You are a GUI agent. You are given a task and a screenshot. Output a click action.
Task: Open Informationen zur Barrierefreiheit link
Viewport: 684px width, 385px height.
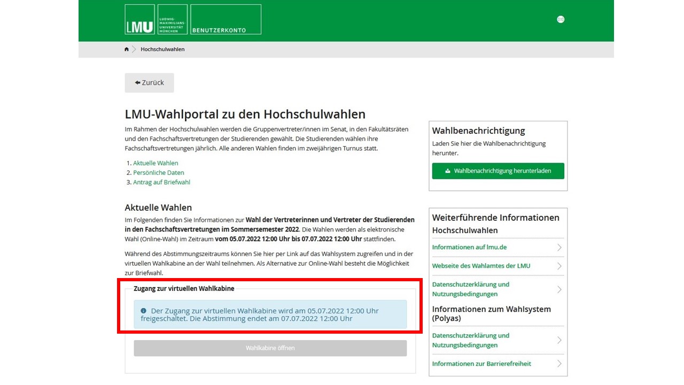[x=481, y=364]
